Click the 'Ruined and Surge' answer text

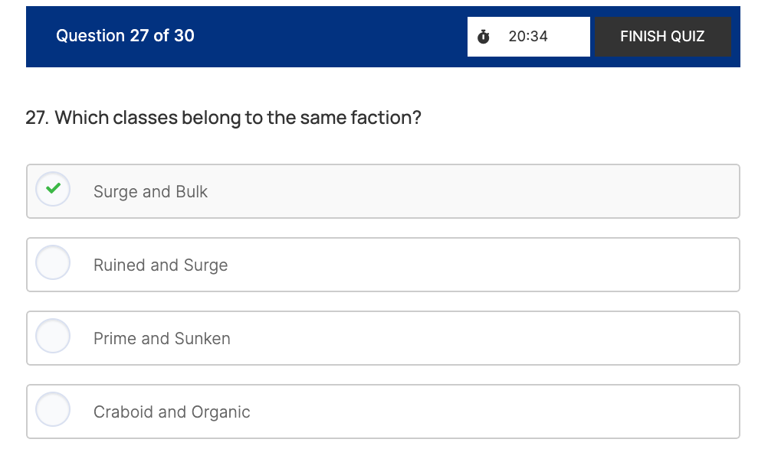point(160,265)
